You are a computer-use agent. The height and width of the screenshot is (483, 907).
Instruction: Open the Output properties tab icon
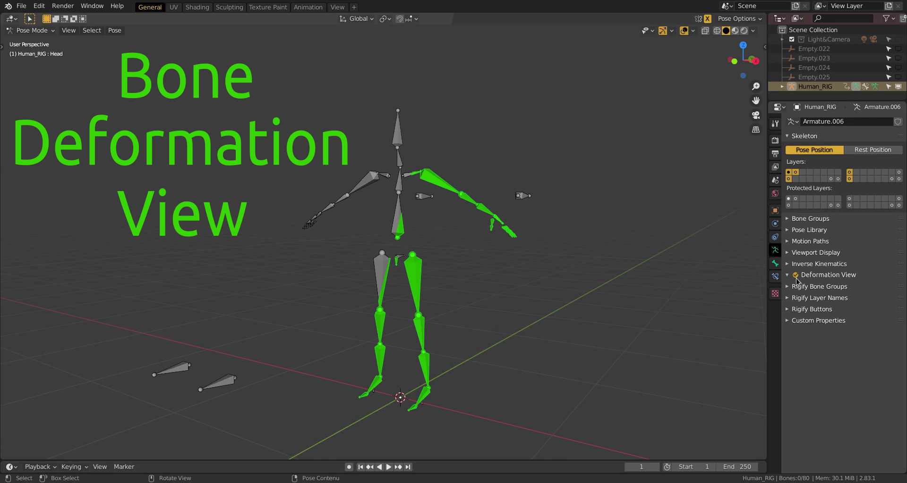pos(775,153)
